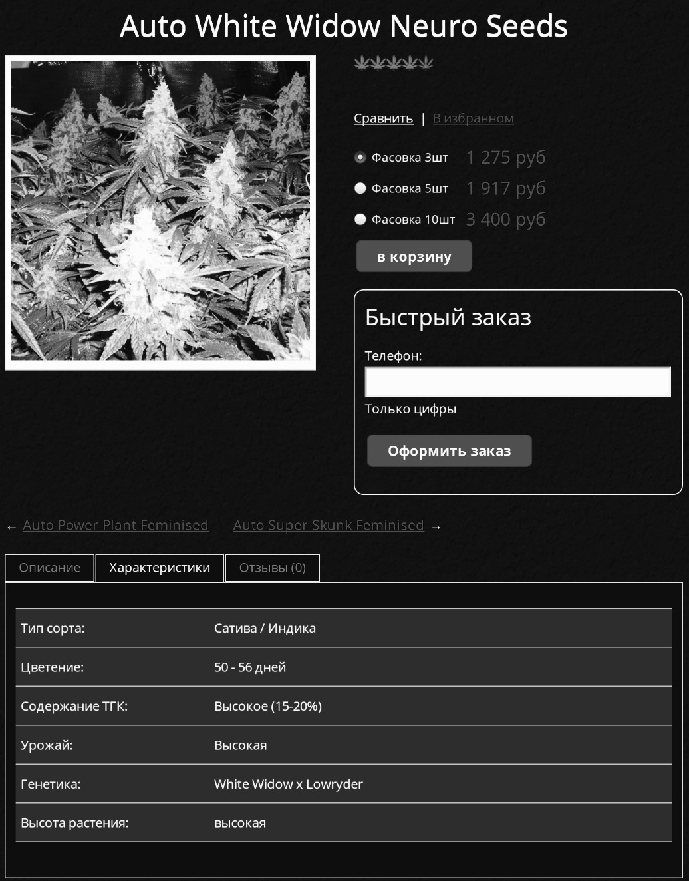The height and width of the screenshot is (881, 689).
Task: Click the Урожай: row label
Action: coord(47,745)
